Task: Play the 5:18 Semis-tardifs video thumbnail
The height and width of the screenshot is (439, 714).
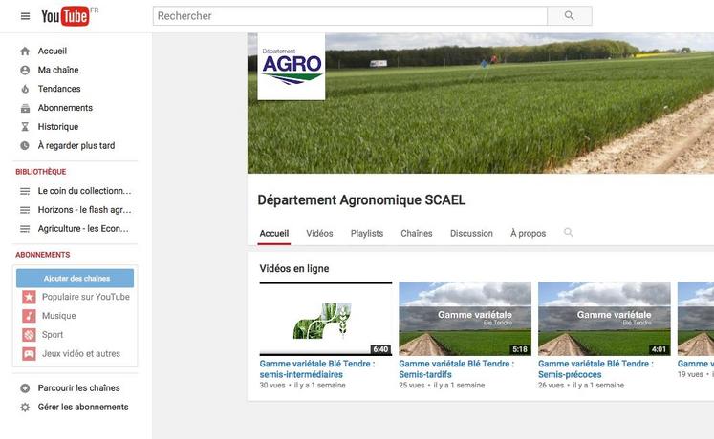Action: click(465, 319)
